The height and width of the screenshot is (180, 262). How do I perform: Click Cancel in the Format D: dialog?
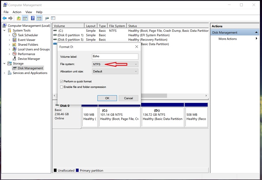point(128,98)
